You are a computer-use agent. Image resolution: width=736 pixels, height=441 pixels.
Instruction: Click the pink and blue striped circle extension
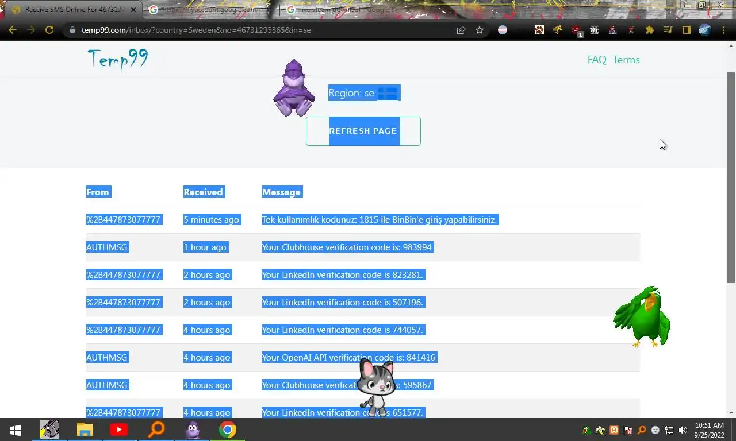[x=503, y=30]
